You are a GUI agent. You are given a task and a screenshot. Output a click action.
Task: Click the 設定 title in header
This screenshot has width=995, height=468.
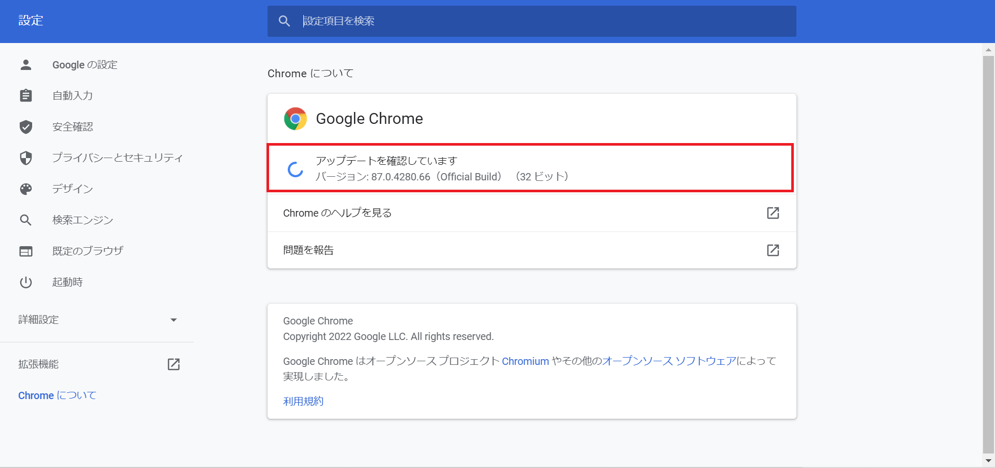point(31,21)
